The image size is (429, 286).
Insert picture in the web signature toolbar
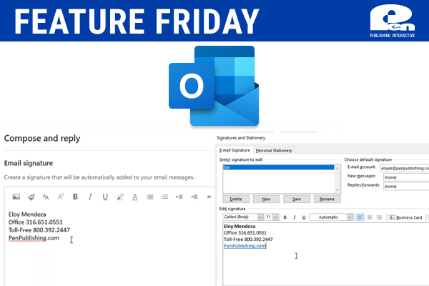(x=16, y=197)
